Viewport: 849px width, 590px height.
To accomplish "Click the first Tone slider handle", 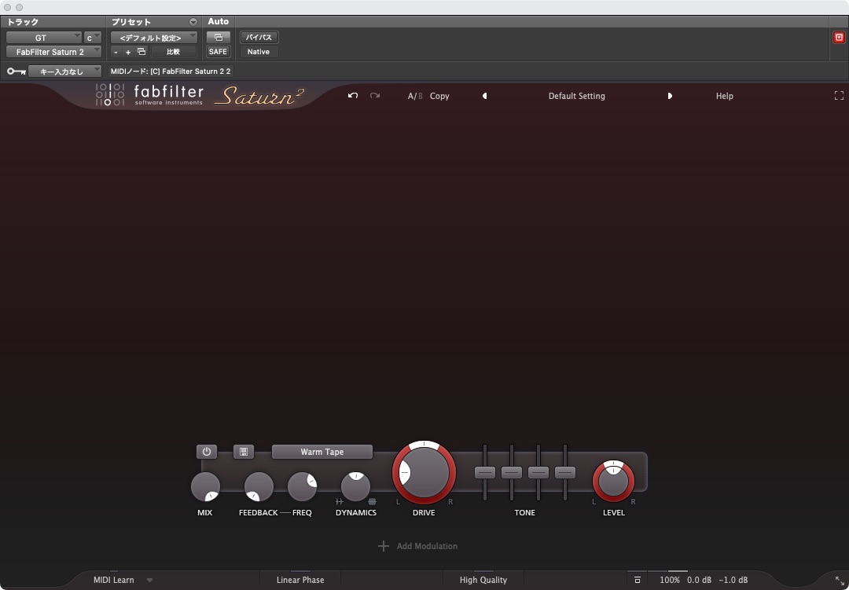I will [484, 472].
